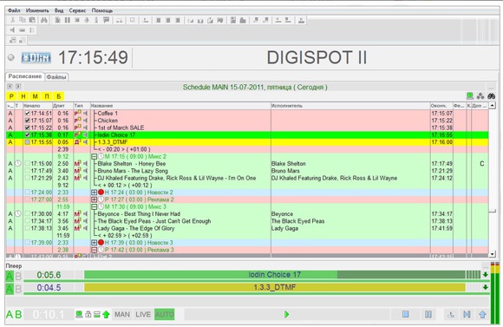Viewport: 503px width, 327px height.
Task: Open the Сервис menu
Action: coord(77,10)
